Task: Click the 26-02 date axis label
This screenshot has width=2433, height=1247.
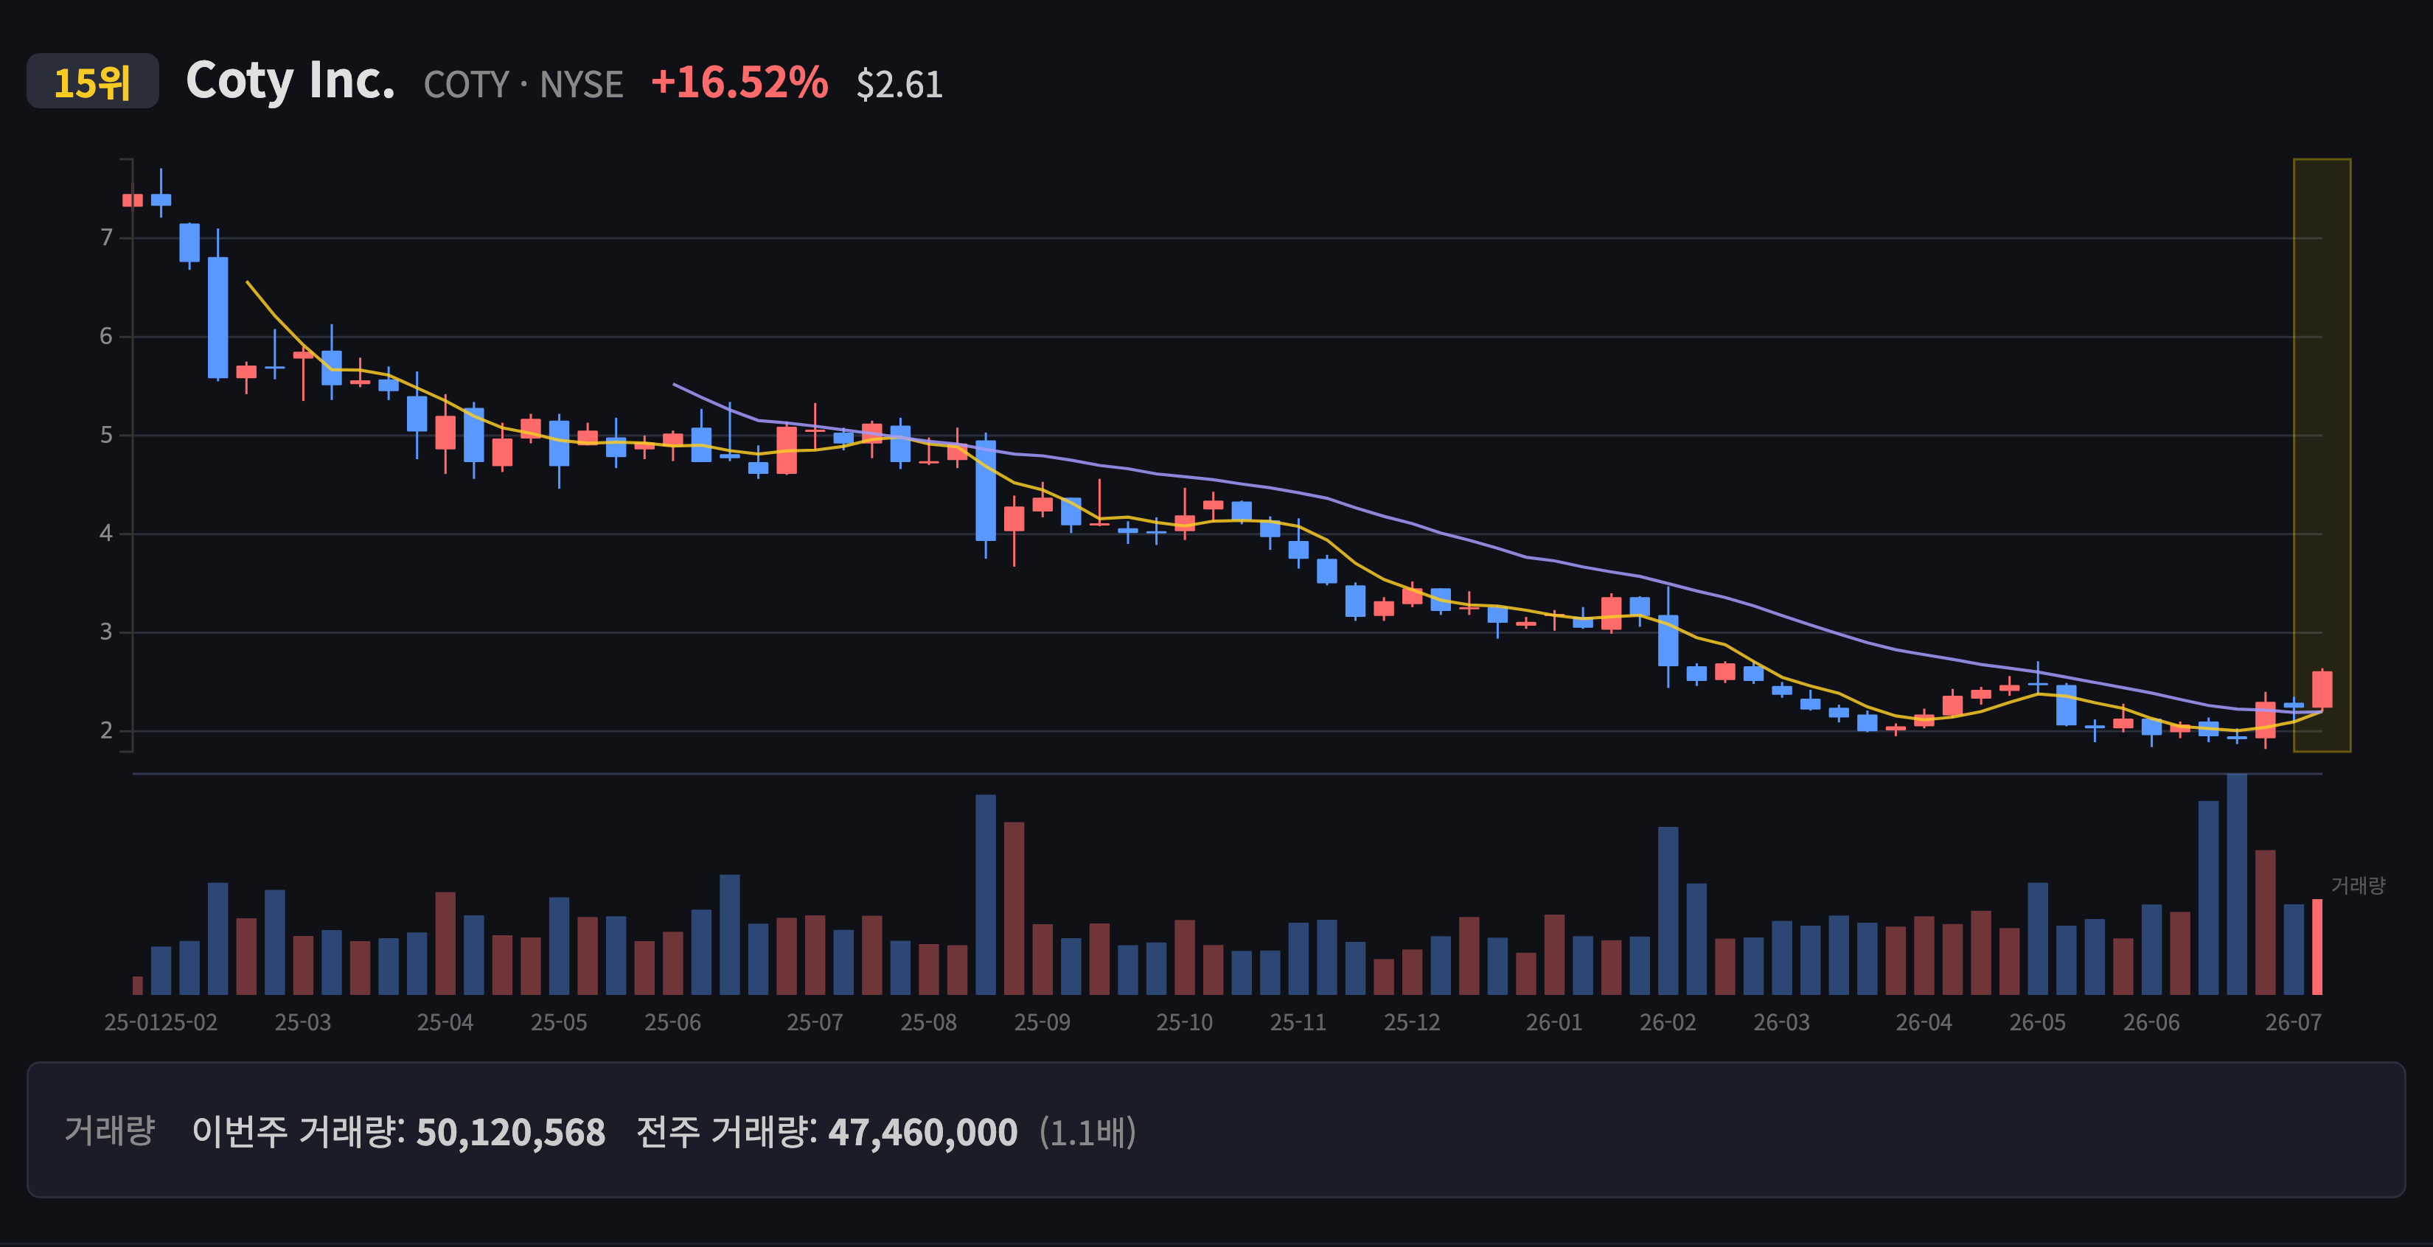Action: point(1668,1022)
